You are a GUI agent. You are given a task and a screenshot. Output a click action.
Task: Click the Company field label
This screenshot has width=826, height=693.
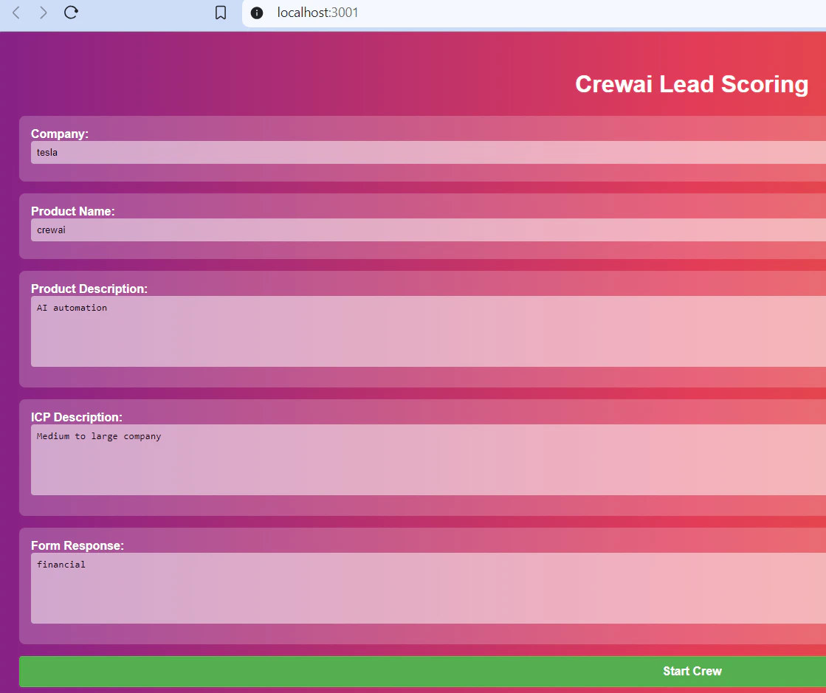pyautogui.click(x=61, y=134)
